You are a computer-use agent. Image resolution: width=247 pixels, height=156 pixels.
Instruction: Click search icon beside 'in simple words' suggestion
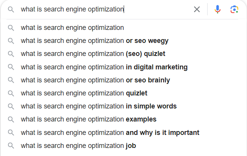pos(11,106)
